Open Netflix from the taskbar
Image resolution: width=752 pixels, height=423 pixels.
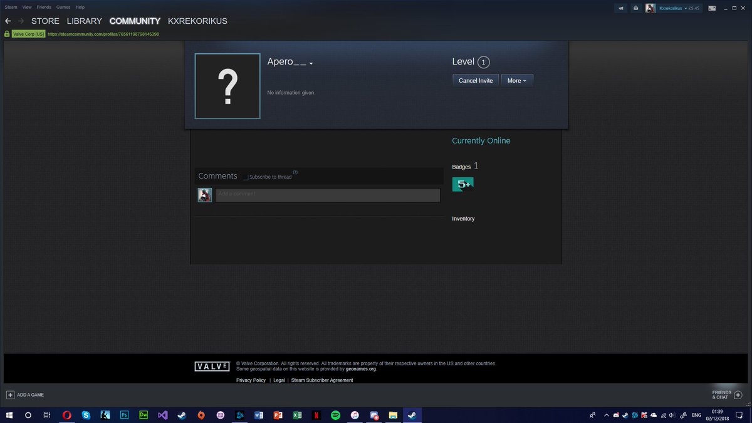316,415
